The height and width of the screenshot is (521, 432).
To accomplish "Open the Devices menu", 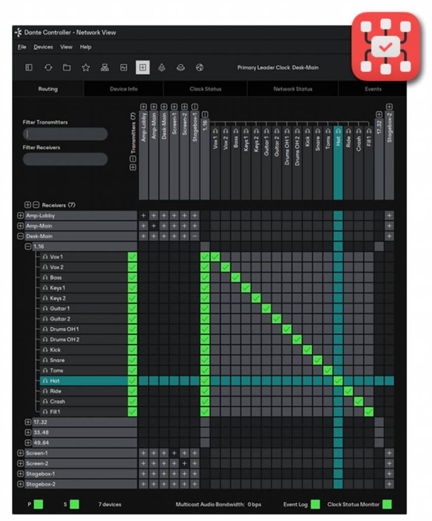I will point(43,47).
